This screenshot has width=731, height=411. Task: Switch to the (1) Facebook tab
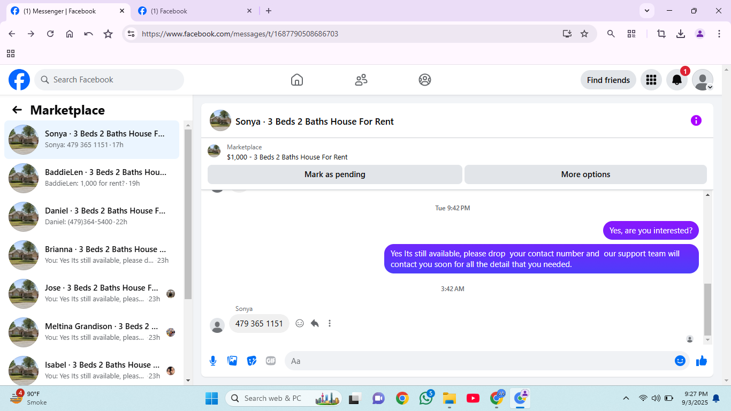[194, 11]
